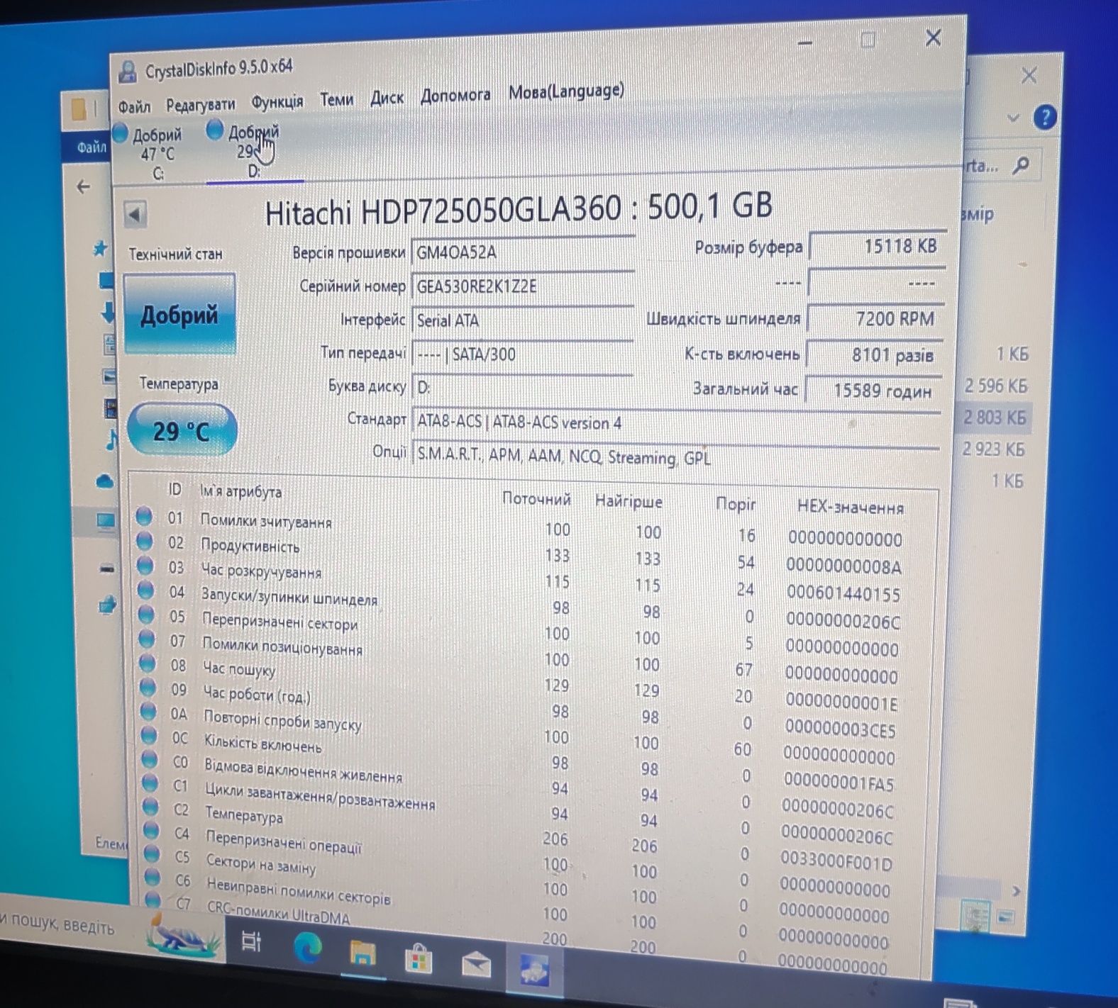Click status dot for Час пошуку
Screen dimensions: 1118x1008
pyautogui.click(x=148, y=662)
